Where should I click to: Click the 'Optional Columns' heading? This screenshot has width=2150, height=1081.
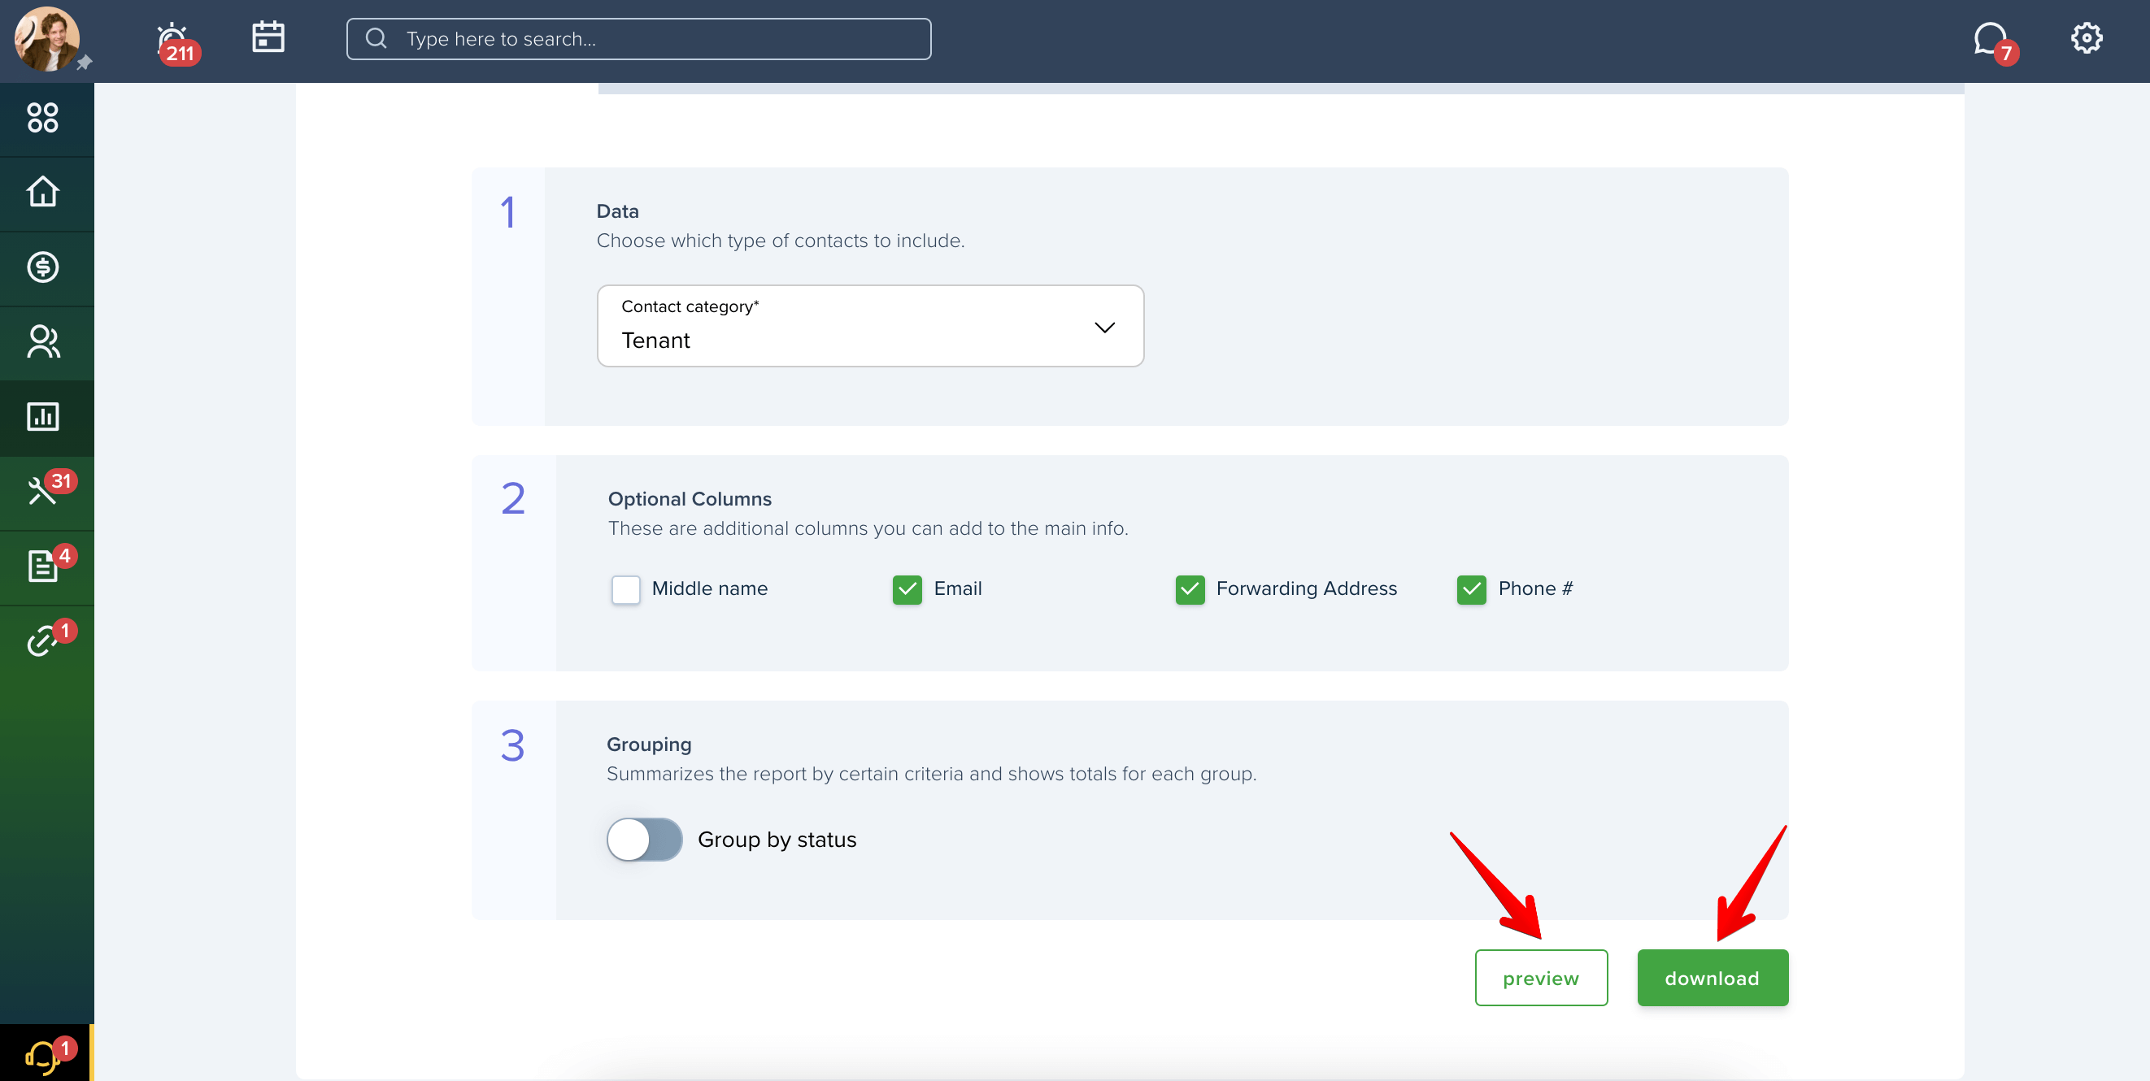click(x=690, y=499)
